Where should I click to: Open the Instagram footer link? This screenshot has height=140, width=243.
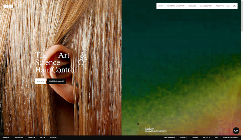click(x=19, y=138)
